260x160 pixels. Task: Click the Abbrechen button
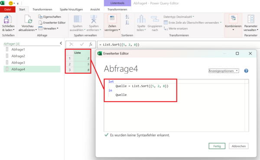239,146
